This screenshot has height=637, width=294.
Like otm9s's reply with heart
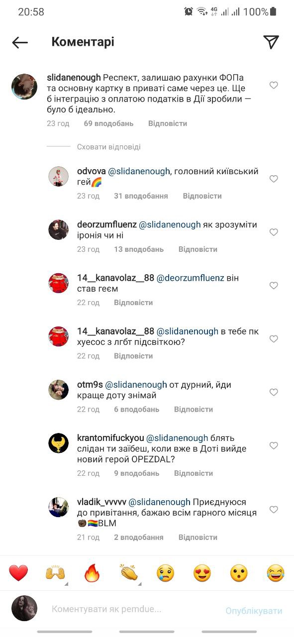point(274,392)
